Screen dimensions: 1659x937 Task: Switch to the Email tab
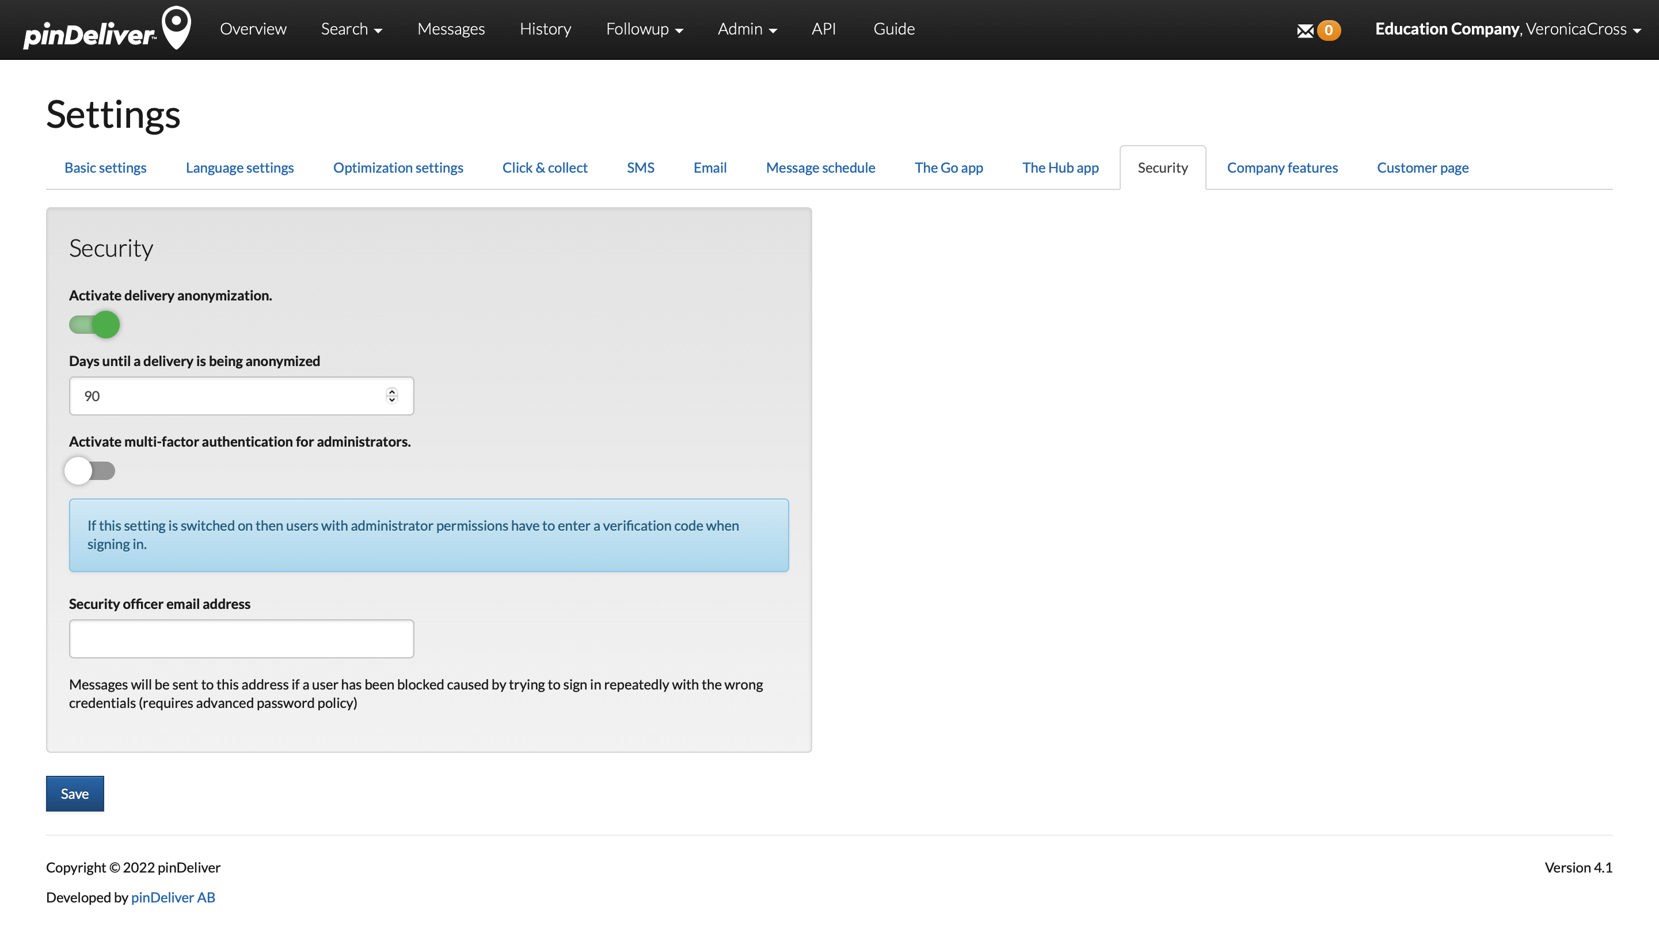[710, 167]
